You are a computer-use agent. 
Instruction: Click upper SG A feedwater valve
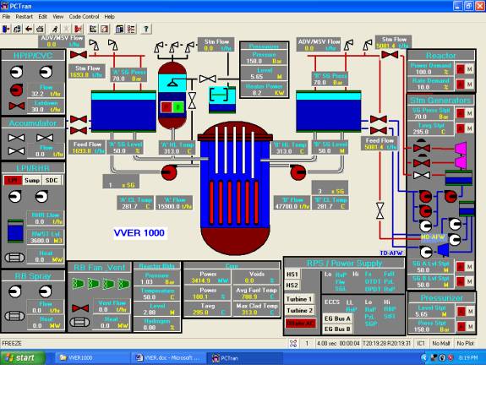coord(79,119)
